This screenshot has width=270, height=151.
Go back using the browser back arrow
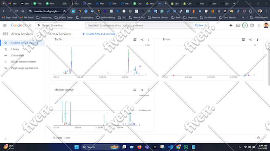point(4,11)
